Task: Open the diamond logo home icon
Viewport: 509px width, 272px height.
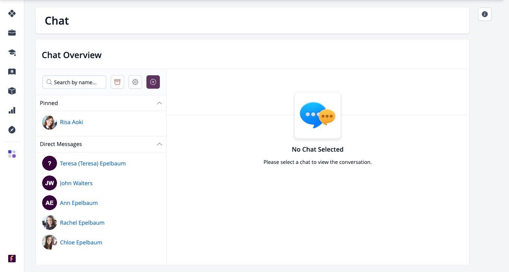Action: point(12,13)
